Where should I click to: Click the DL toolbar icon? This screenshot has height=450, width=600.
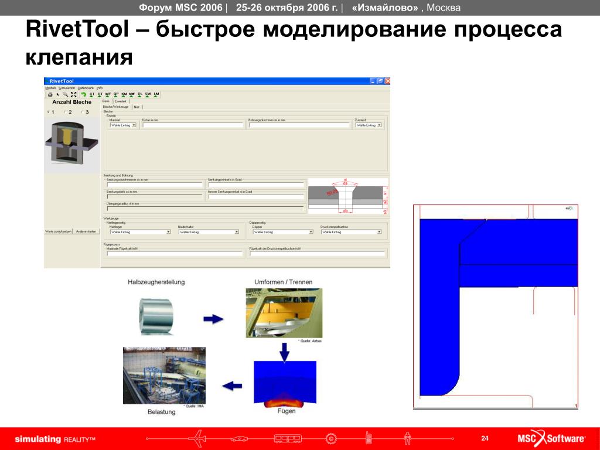pos(140,94)
